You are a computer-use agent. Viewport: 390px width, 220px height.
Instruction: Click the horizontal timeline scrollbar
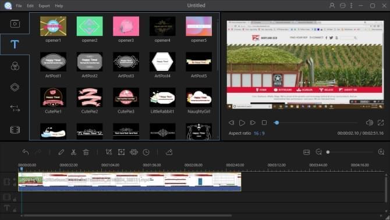(x=127, y=216)
